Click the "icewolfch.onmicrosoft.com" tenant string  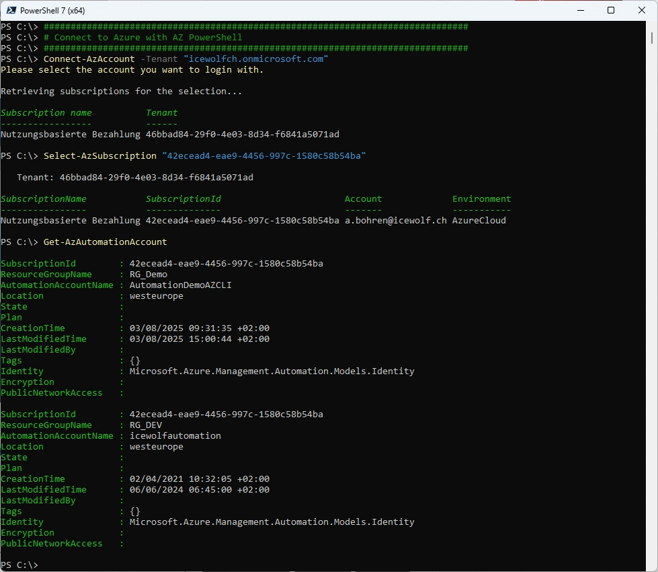255,59
